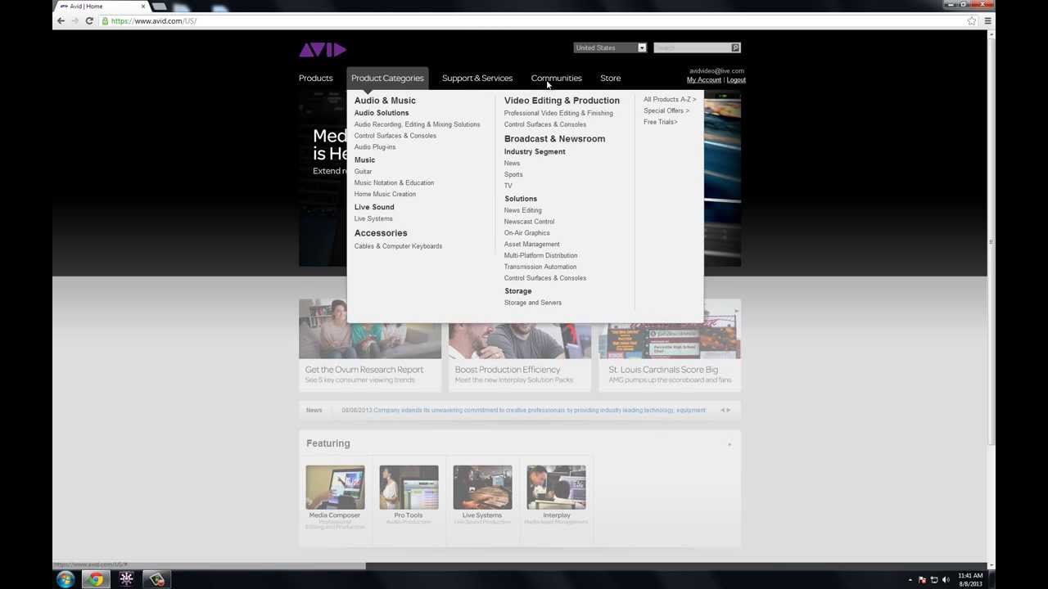Click the site search input field
Image resolution: width=1048 pixels, height=589 pixels.
point(692,47)
